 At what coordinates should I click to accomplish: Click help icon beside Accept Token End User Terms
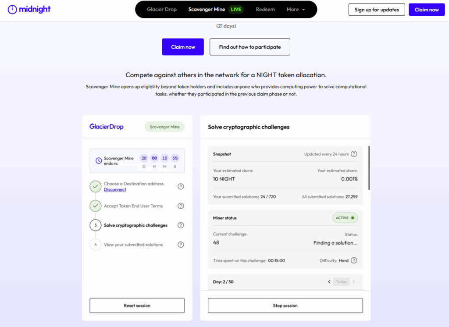pos(181,206)
